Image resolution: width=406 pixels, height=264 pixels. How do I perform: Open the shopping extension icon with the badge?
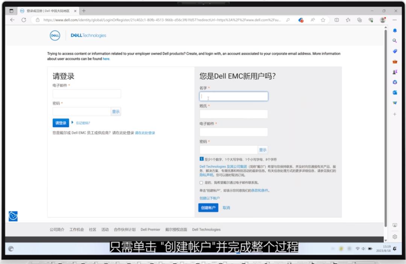tap(301, 20)
